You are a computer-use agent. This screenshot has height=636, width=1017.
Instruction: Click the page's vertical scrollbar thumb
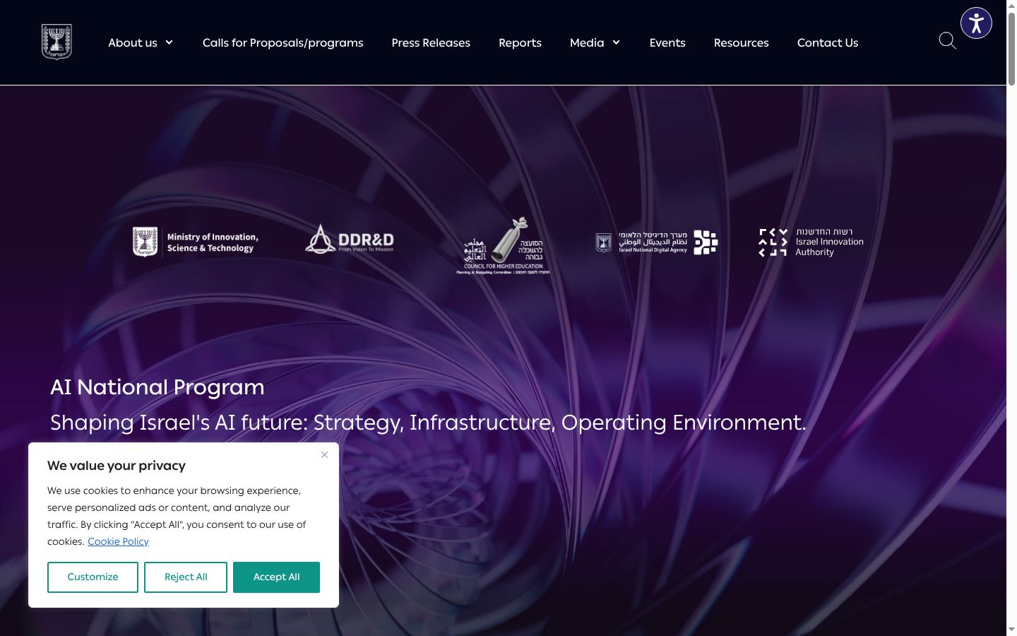1011,48
